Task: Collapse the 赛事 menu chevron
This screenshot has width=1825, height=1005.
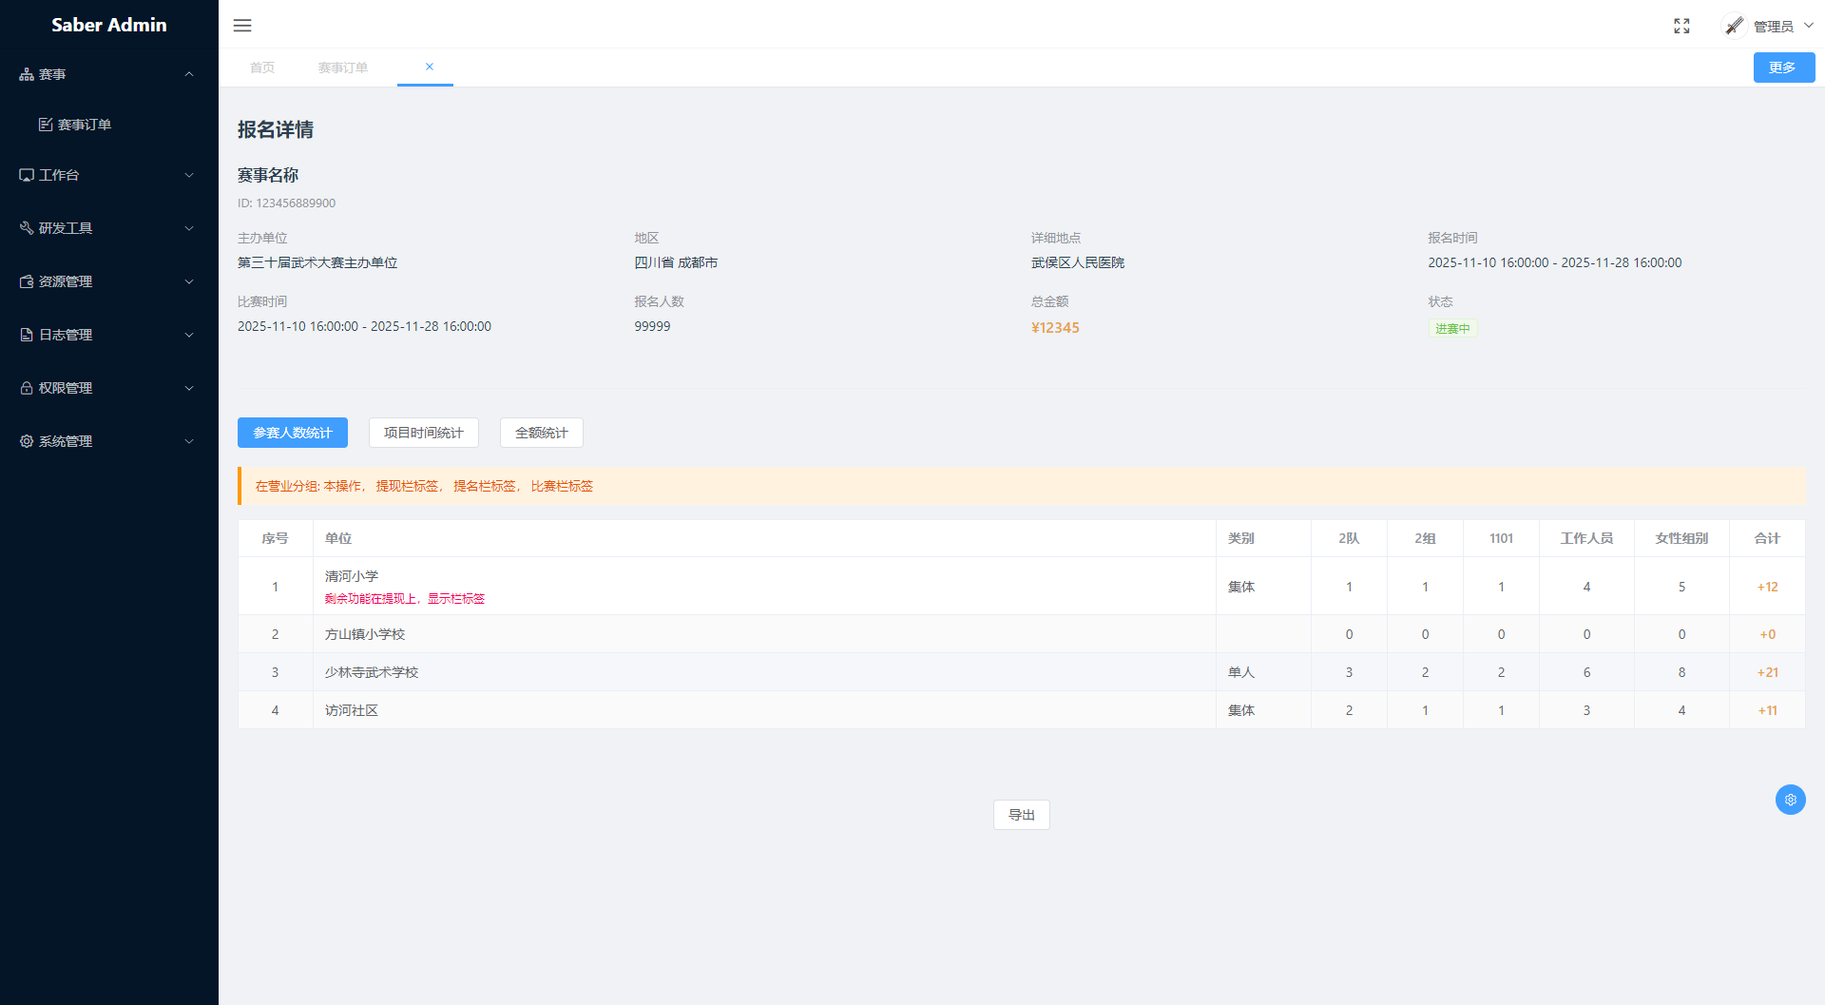Action: click(x=189, y=74)
